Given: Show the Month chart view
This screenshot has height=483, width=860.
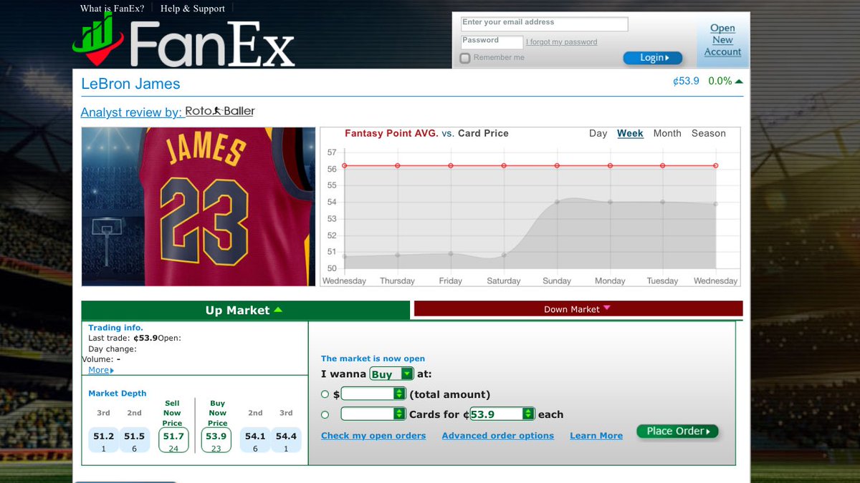Looking at the screenshot, I should pyautogui.click(x=667, y=133).
